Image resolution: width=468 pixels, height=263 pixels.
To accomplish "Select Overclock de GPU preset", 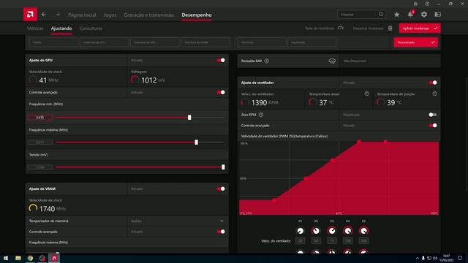I will (x=154, y=42).
